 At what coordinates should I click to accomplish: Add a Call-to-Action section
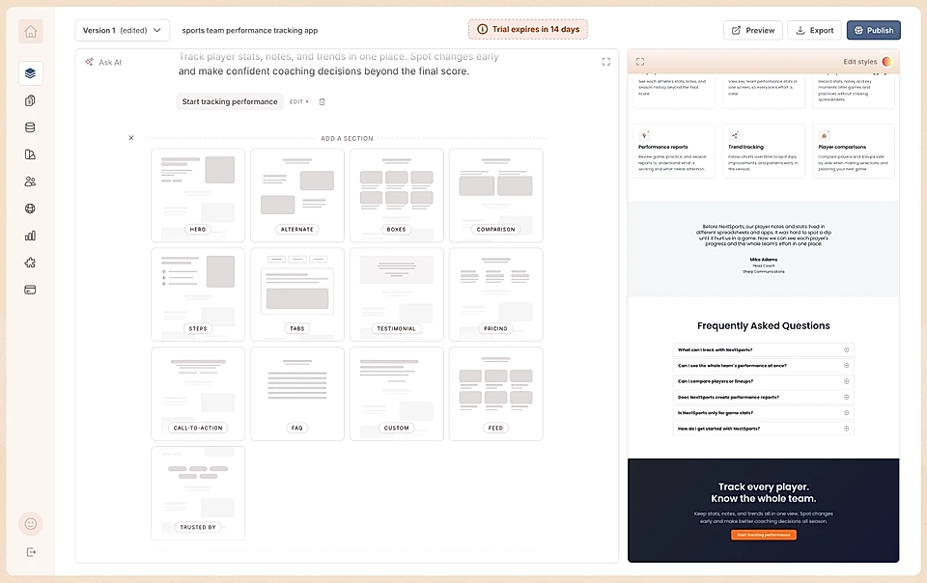[x=198, y=394]
